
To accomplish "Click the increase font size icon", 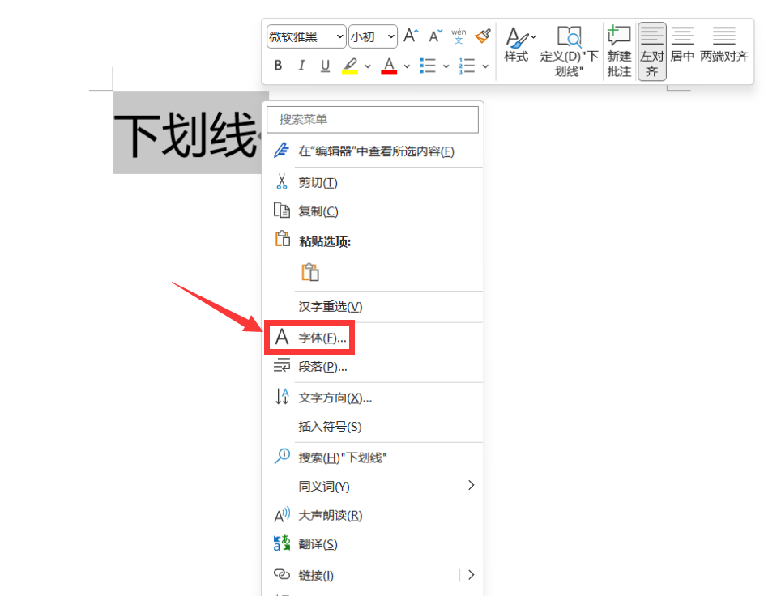I will point(410,36).
